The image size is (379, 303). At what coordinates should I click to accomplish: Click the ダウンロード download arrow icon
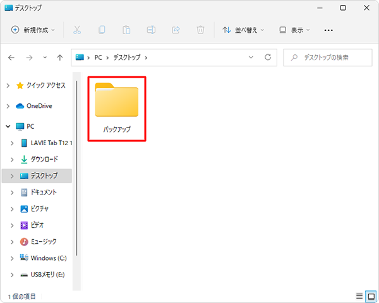(24, 160)
